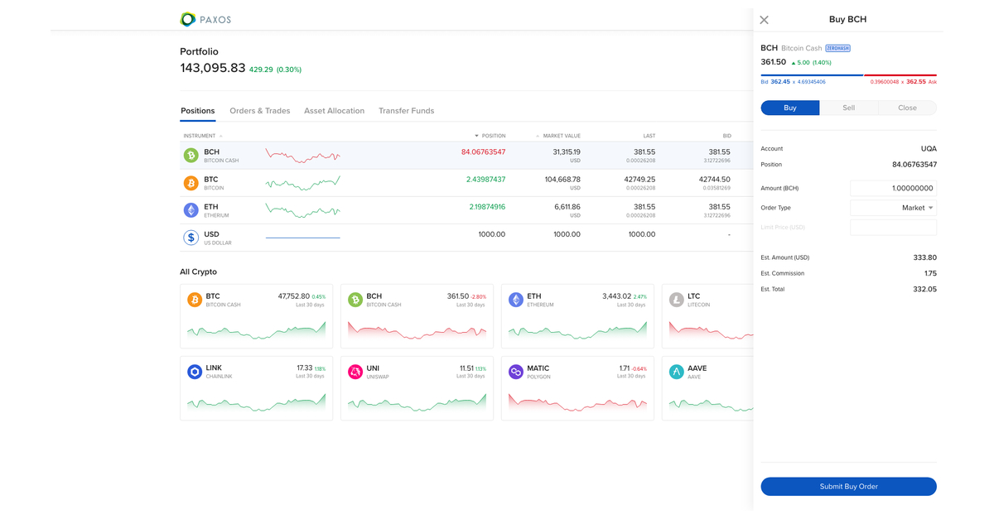This screenshot has height=519, width=994.
Task: Click the Amount (BCH) input field
Action: pos(893,188)
